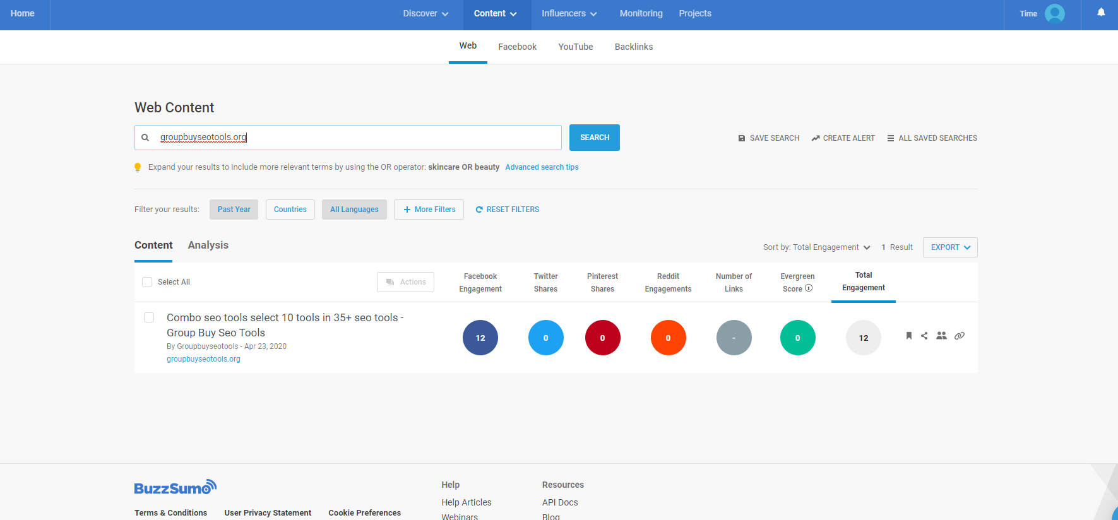Click the Total Engagement circle showing 12

click(864, 338)
